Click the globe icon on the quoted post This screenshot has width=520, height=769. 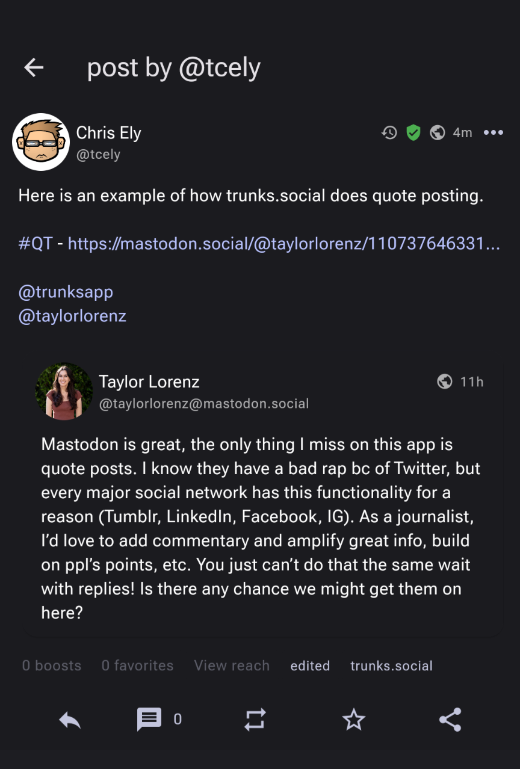point(445,381)
